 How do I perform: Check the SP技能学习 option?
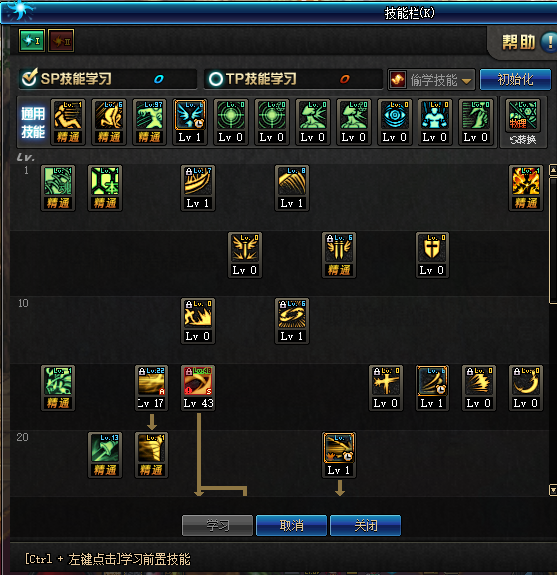(29, 78)
